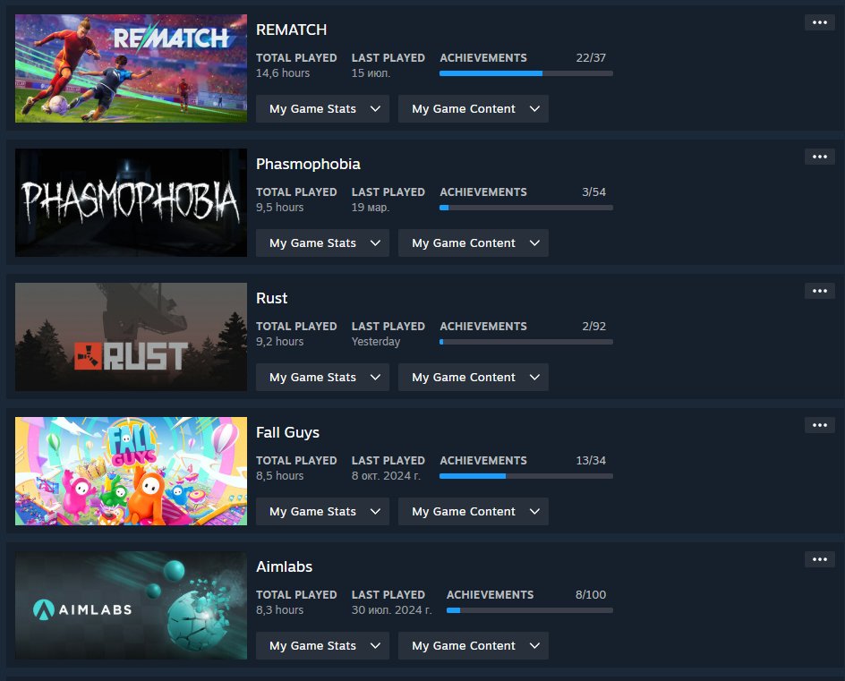Open the three-dot options menu for Fall Guys
The image size is (845, 681).
tap(820, 424)
